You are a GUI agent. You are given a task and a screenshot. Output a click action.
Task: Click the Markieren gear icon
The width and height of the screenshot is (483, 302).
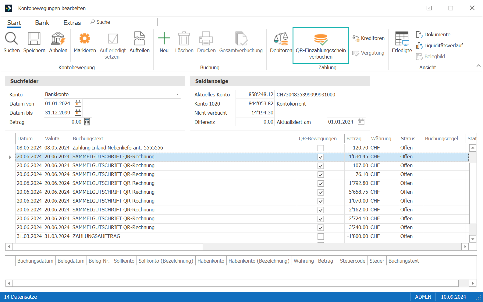[85, 39]
